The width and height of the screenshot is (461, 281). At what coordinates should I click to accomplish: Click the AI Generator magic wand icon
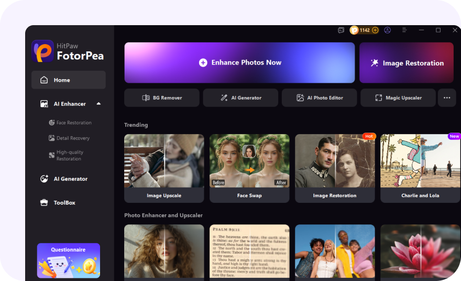tap(224, 98)
